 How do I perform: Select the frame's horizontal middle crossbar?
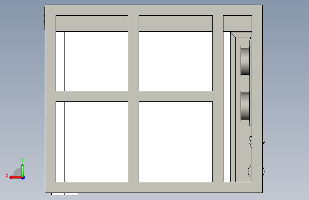tap(134, 96)
